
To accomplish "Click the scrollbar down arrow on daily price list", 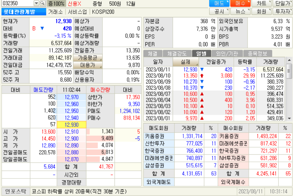I will click(x=290, y=118).
